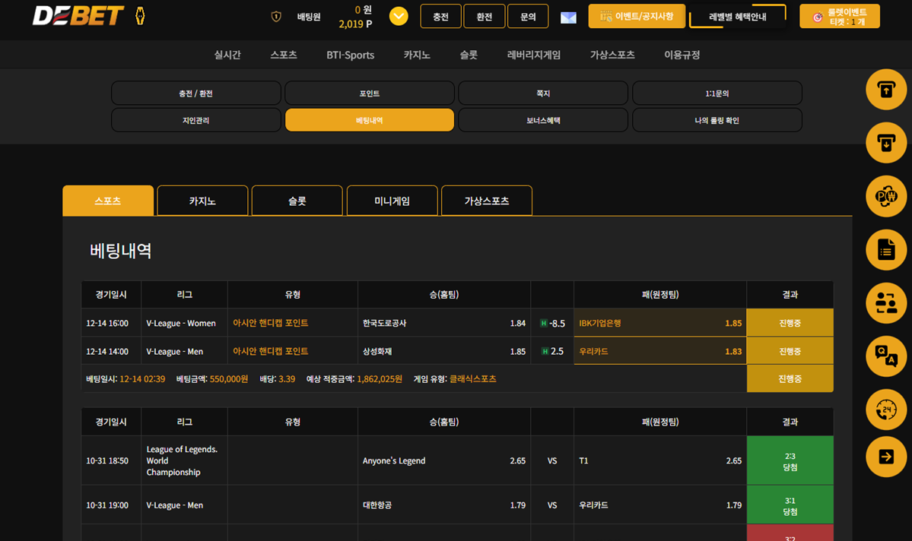Select the 가상스포츠 betting history tab
Image resolution: width=912 pixels, height=541 pixels.
tap(487, 201)
